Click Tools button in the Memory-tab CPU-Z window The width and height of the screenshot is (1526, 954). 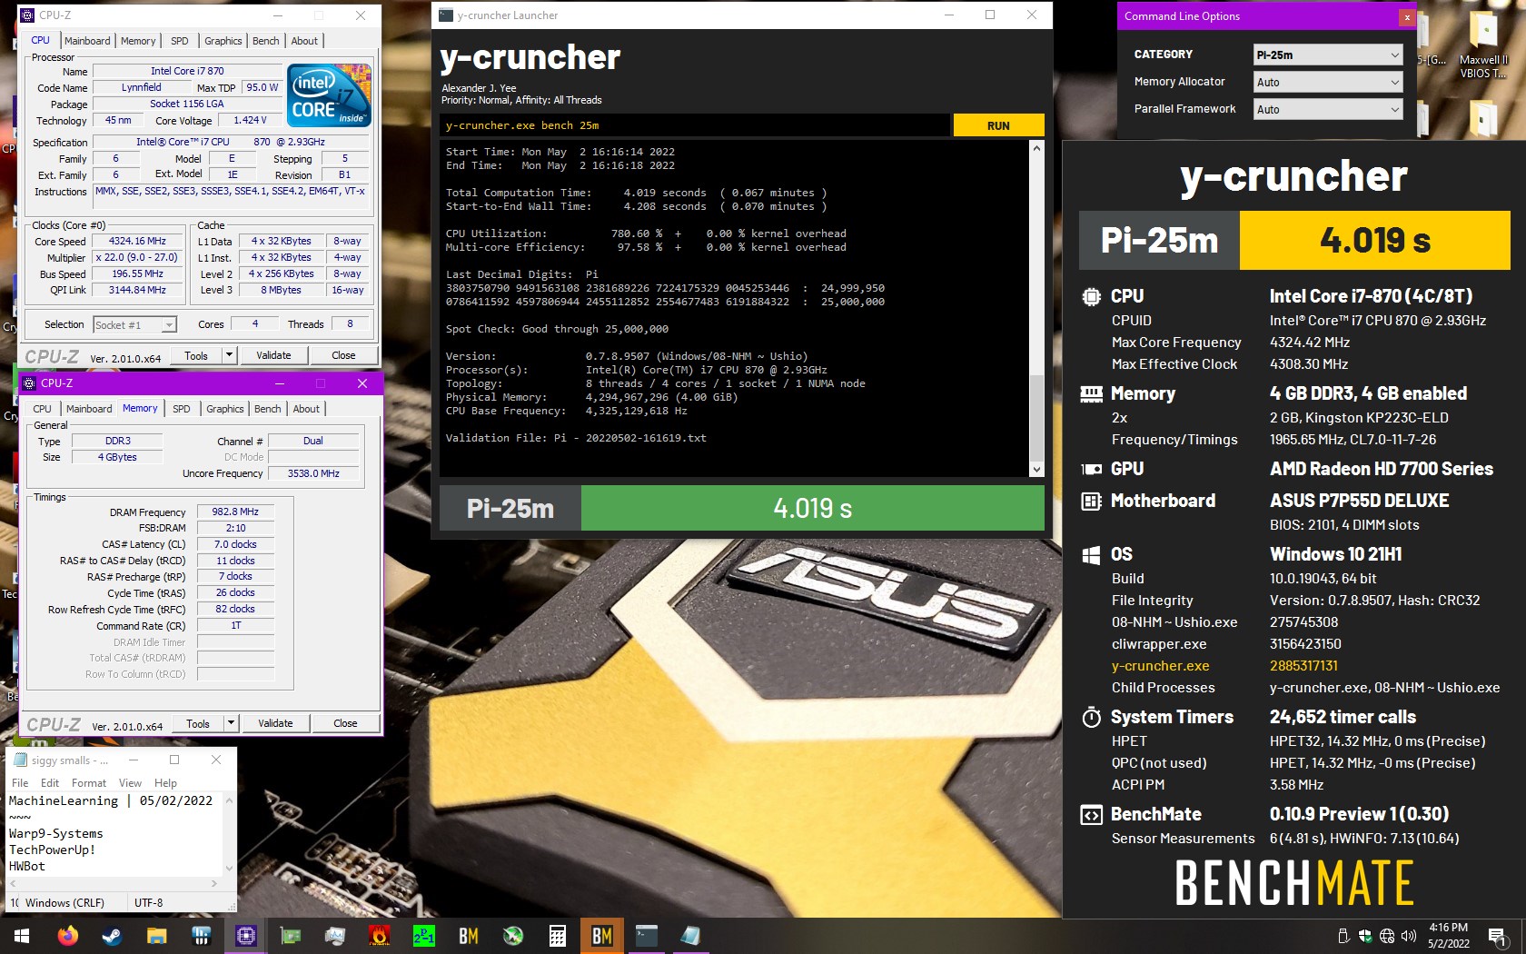tap(198, 723)
